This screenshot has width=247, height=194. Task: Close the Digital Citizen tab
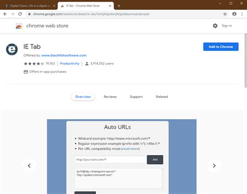[54, 6]
